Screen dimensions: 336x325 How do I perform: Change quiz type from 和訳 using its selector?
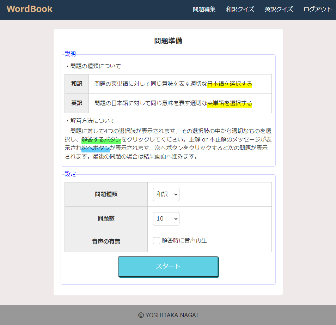[x=166, y=194]
